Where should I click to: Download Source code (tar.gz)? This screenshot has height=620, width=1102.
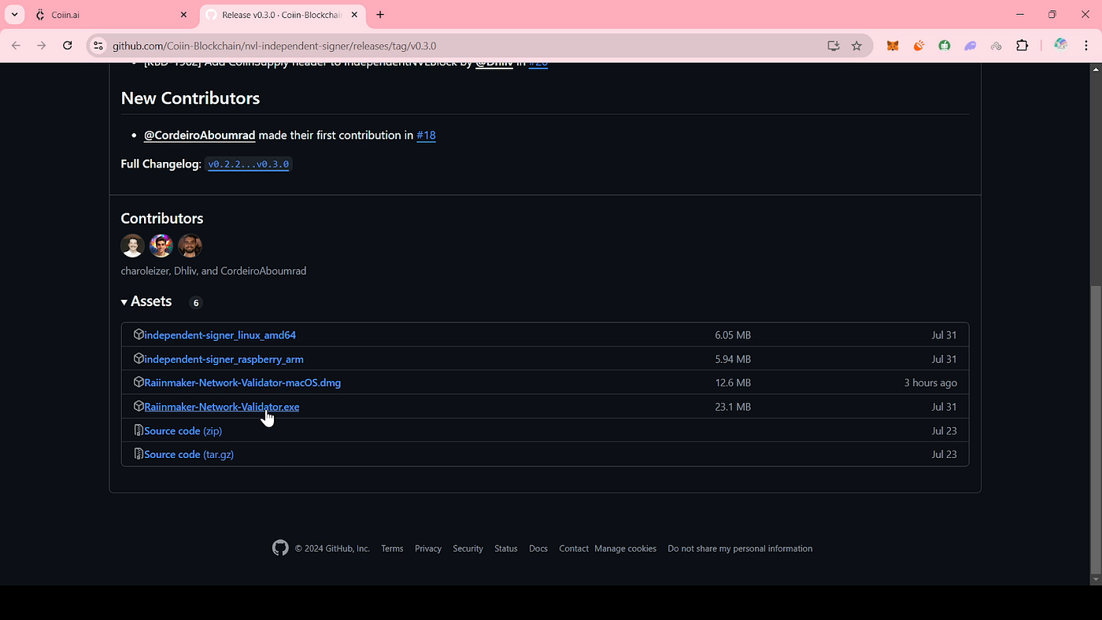click(189, 454)
